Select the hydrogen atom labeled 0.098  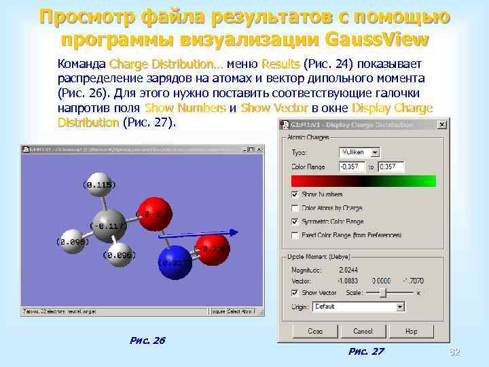pos(73,241)
